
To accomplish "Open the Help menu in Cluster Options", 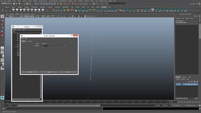I will tap(26, 38).
